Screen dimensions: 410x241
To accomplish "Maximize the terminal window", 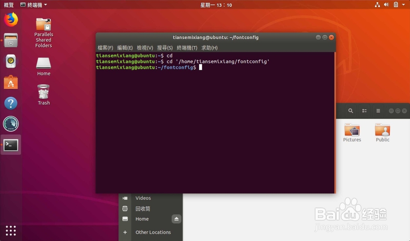I will (x=325, y=37).
